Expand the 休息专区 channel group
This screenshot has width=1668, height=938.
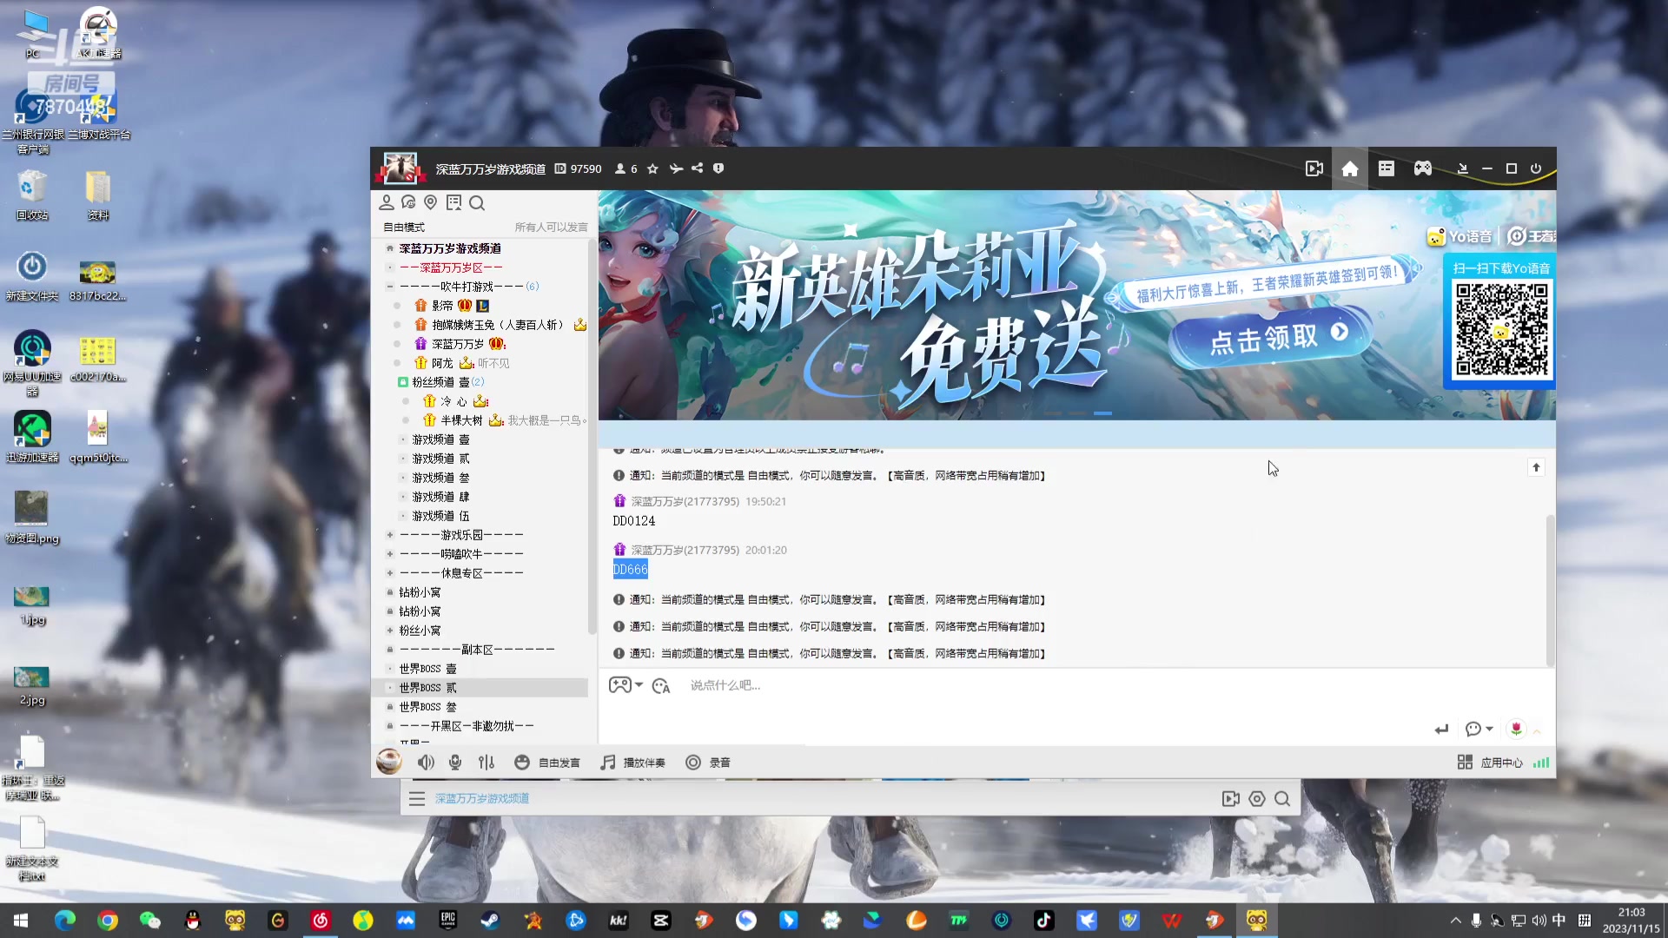pos(390,573)
